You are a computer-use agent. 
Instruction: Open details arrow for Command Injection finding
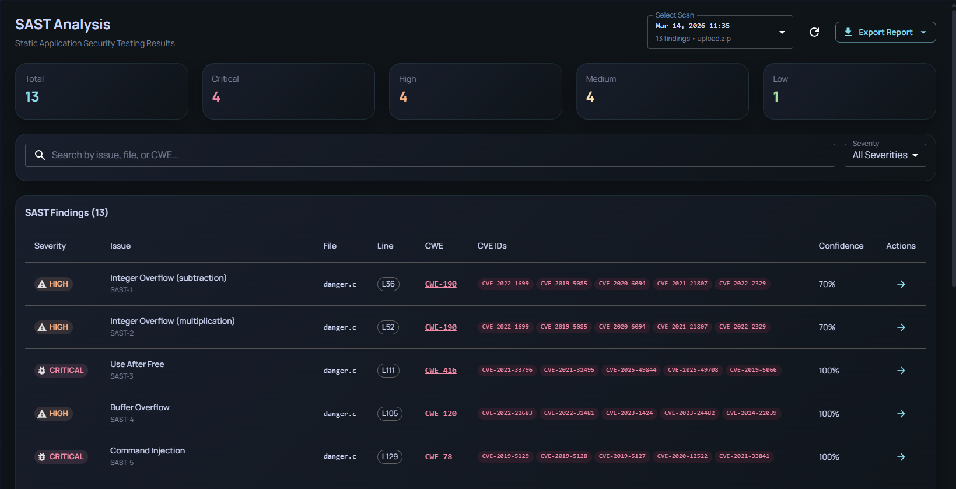pyautogui.click(x=901, y=457)
